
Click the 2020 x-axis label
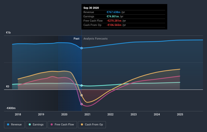pyautogui.click(x=64, y=114)
